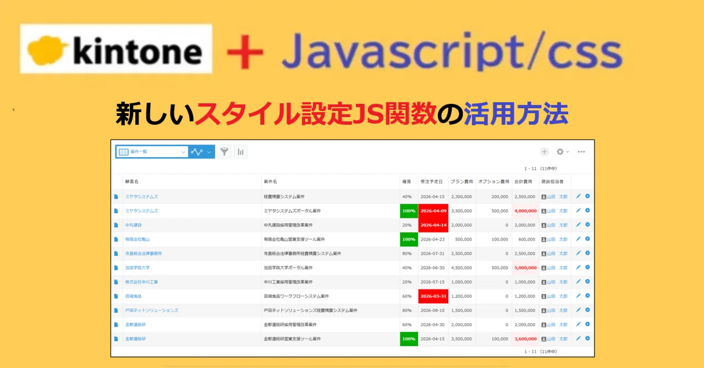The width and height of the screenshot is (704, 368).
Task: Click the 2026-07-31 date cell
Action: tap(433, 254)
